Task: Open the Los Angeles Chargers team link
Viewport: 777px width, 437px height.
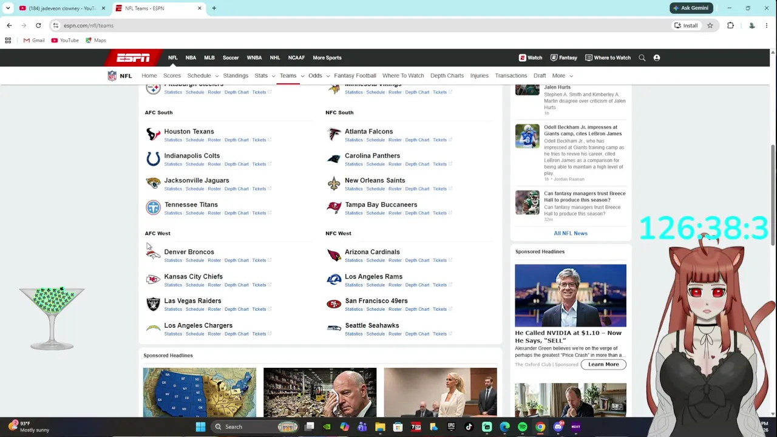Action: coord(198,325)
